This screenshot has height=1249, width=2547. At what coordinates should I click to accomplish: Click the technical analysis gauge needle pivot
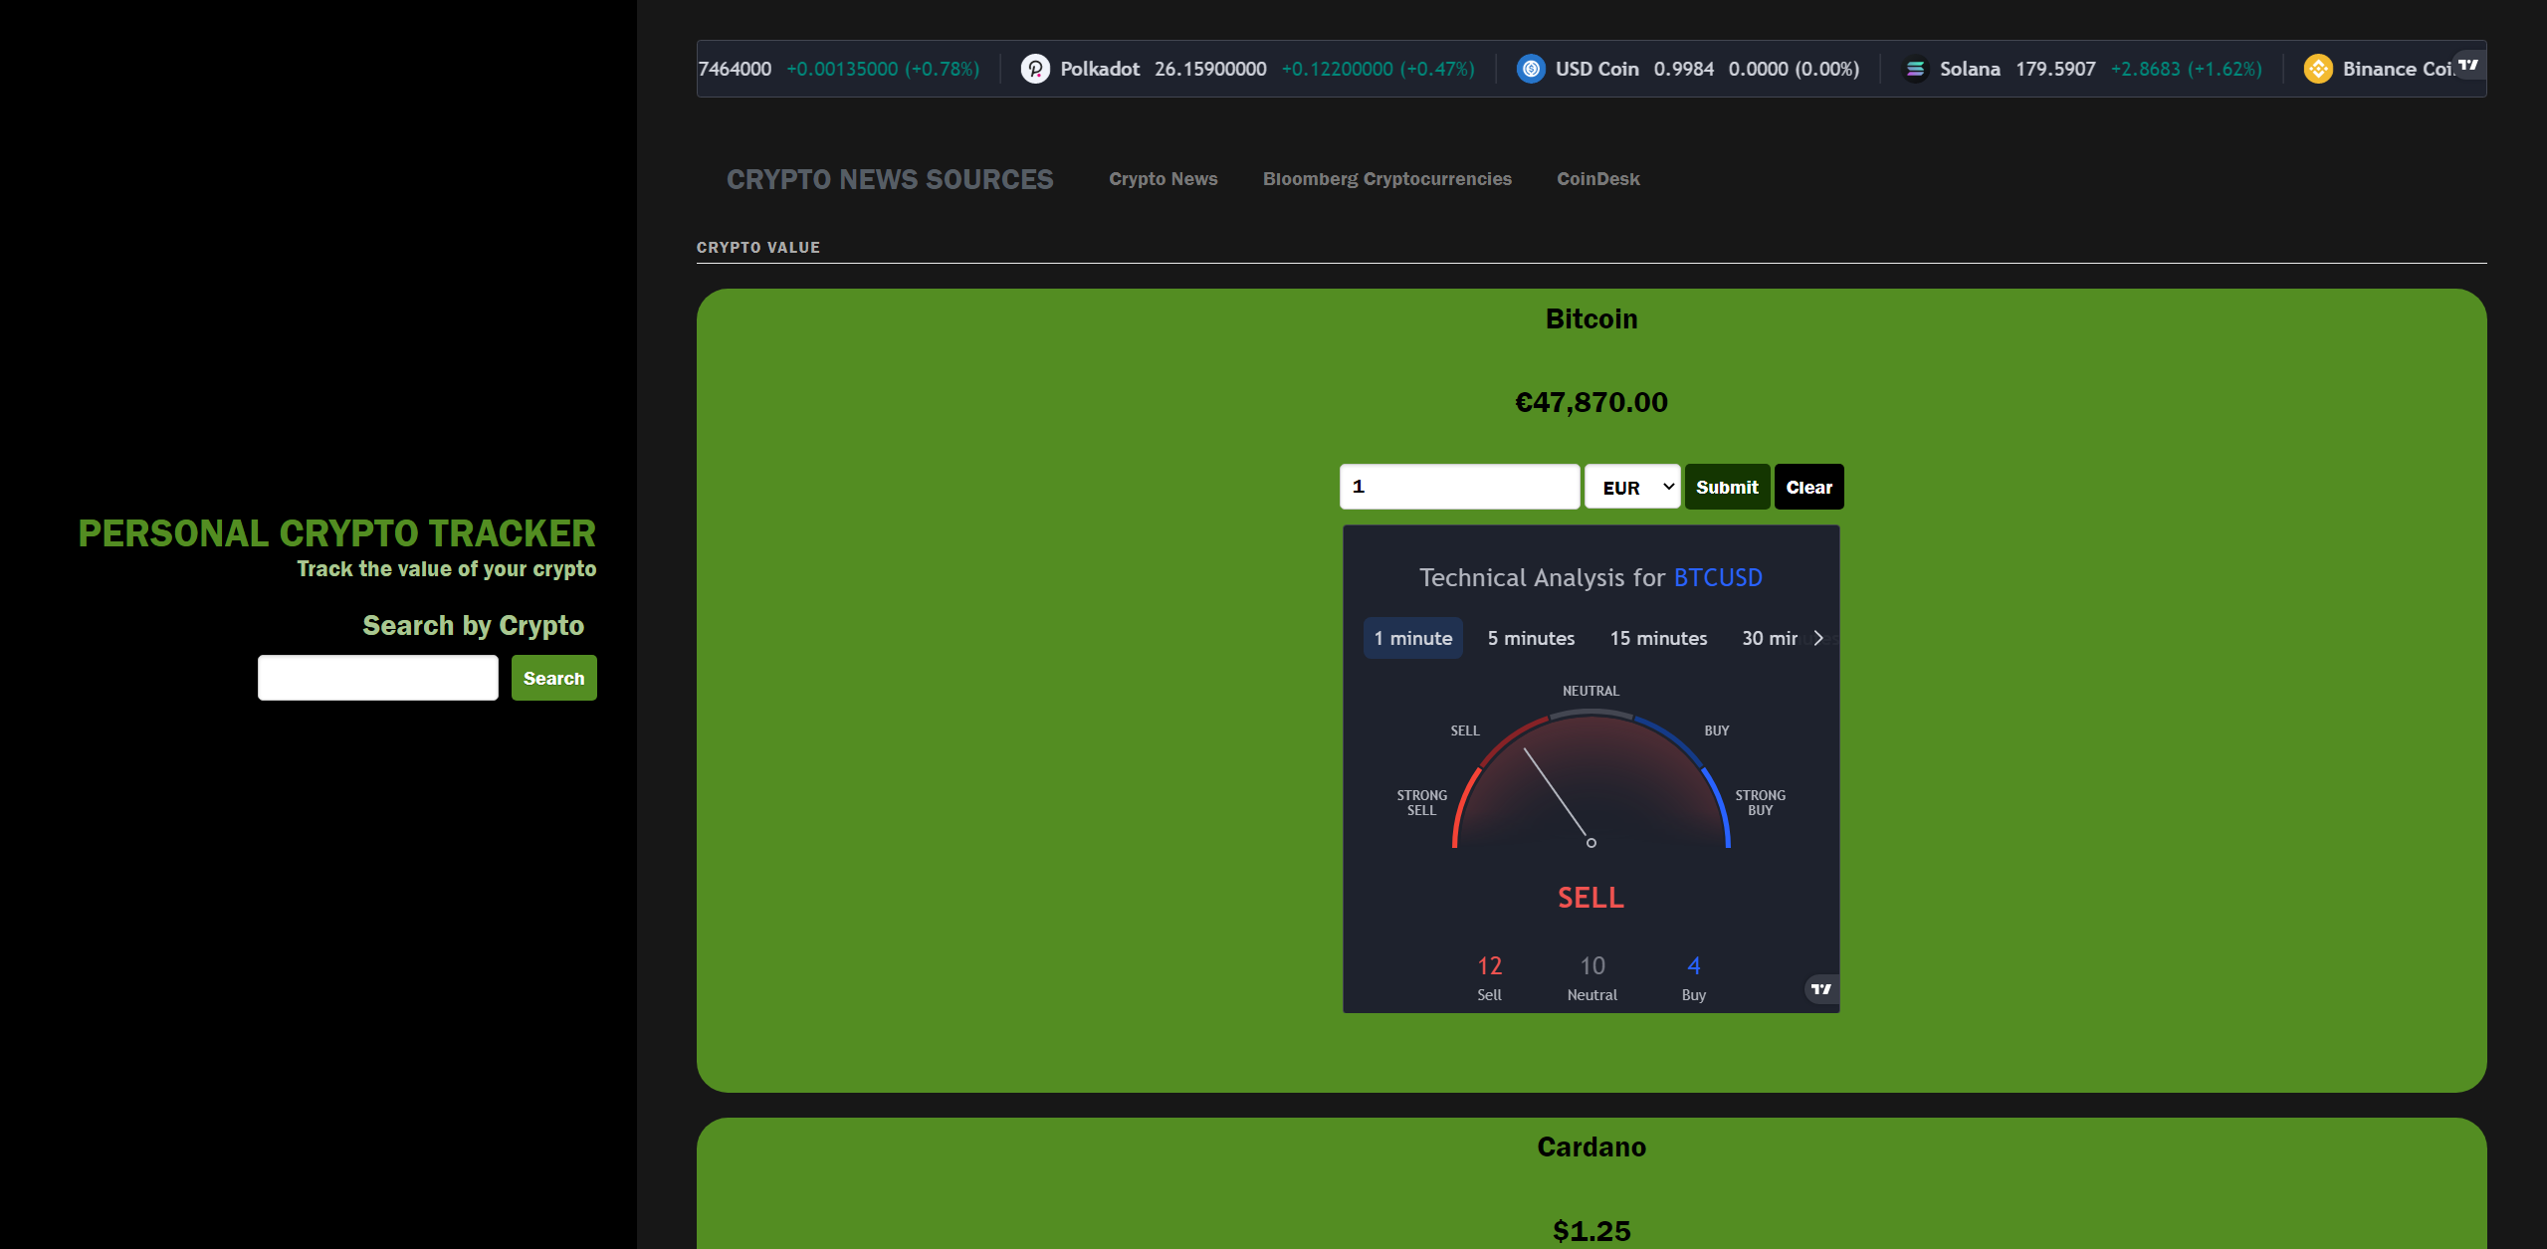(1592, 843)
